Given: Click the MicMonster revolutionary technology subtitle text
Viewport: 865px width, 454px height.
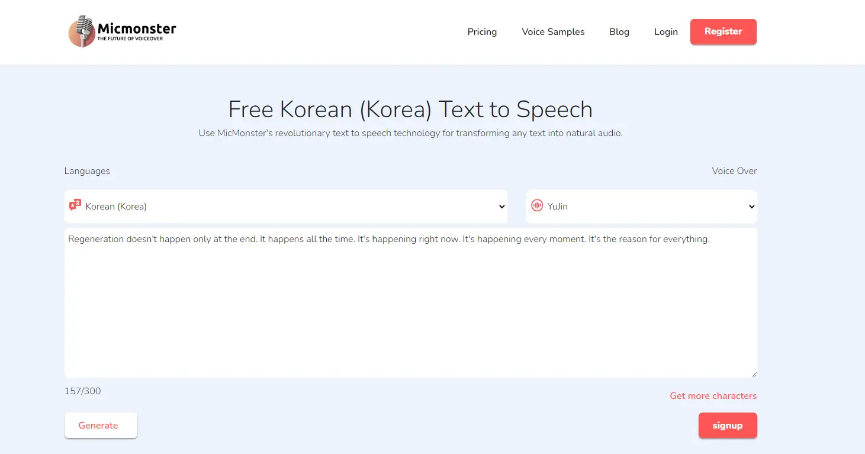Looking at the screenshot, I should (x=410, y=133).
